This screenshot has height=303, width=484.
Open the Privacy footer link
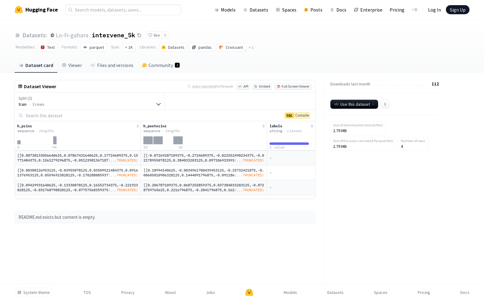coord(128,292)
